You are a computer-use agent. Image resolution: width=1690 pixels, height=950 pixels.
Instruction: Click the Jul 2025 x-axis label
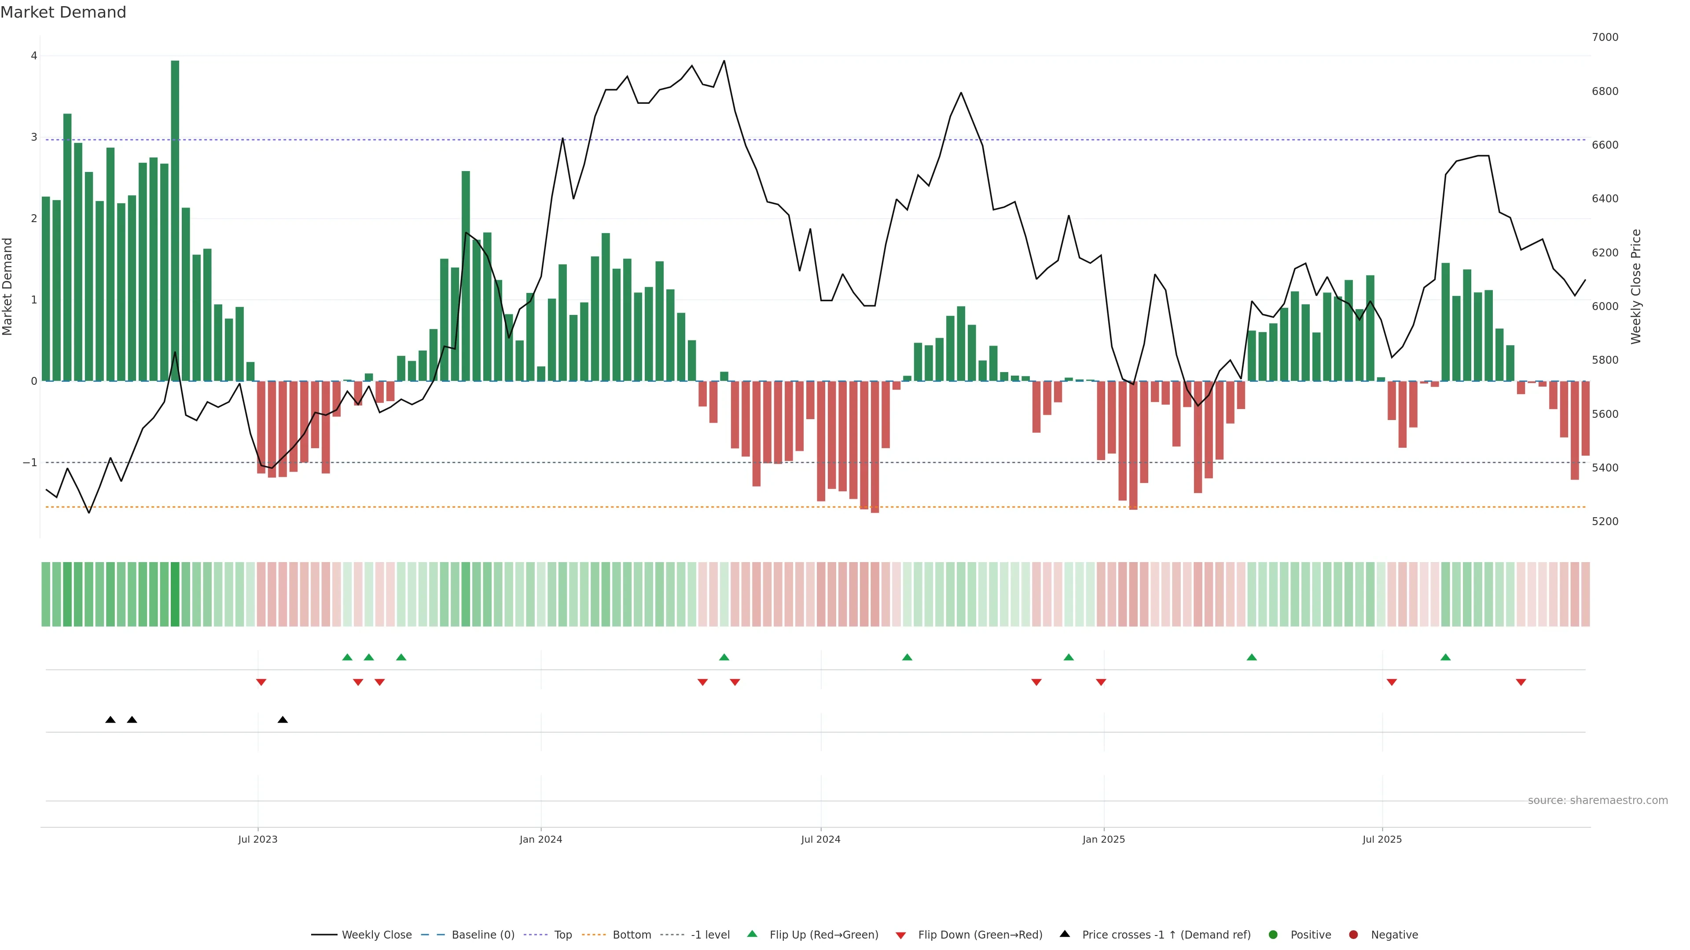tap(1381, 839)
